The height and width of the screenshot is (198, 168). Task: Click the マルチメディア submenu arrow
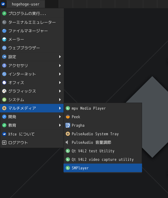point(60,108)
